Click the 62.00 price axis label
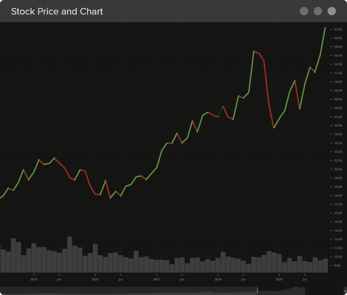 pos(338,29)
